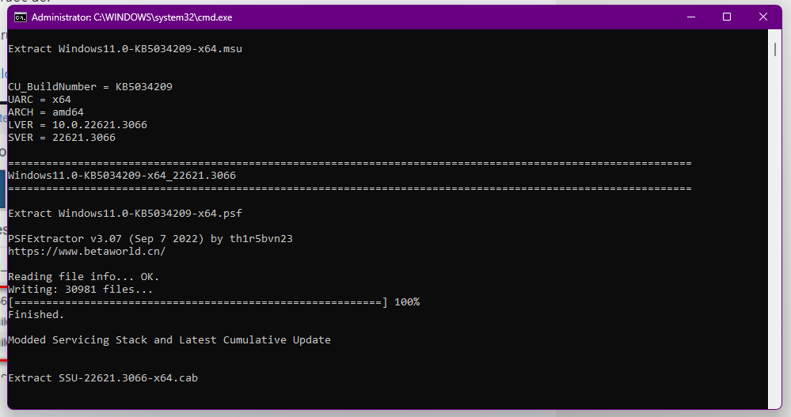Click the https://www.betaworld.cn/ URL text
The height and width of the screenshot is (417, 791).
87,251
